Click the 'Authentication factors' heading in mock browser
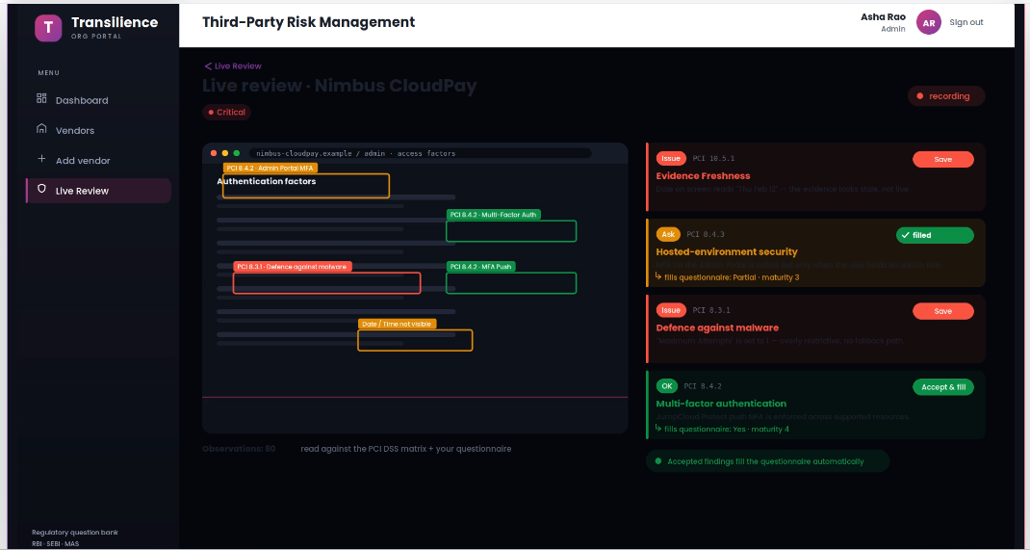The width and height of the screenshot is (1030, 550). (x=266, y=181)
